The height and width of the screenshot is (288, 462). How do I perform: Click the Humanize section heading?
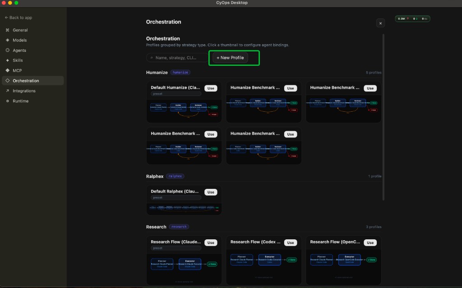pyautogui.click(x=157, y=73)
